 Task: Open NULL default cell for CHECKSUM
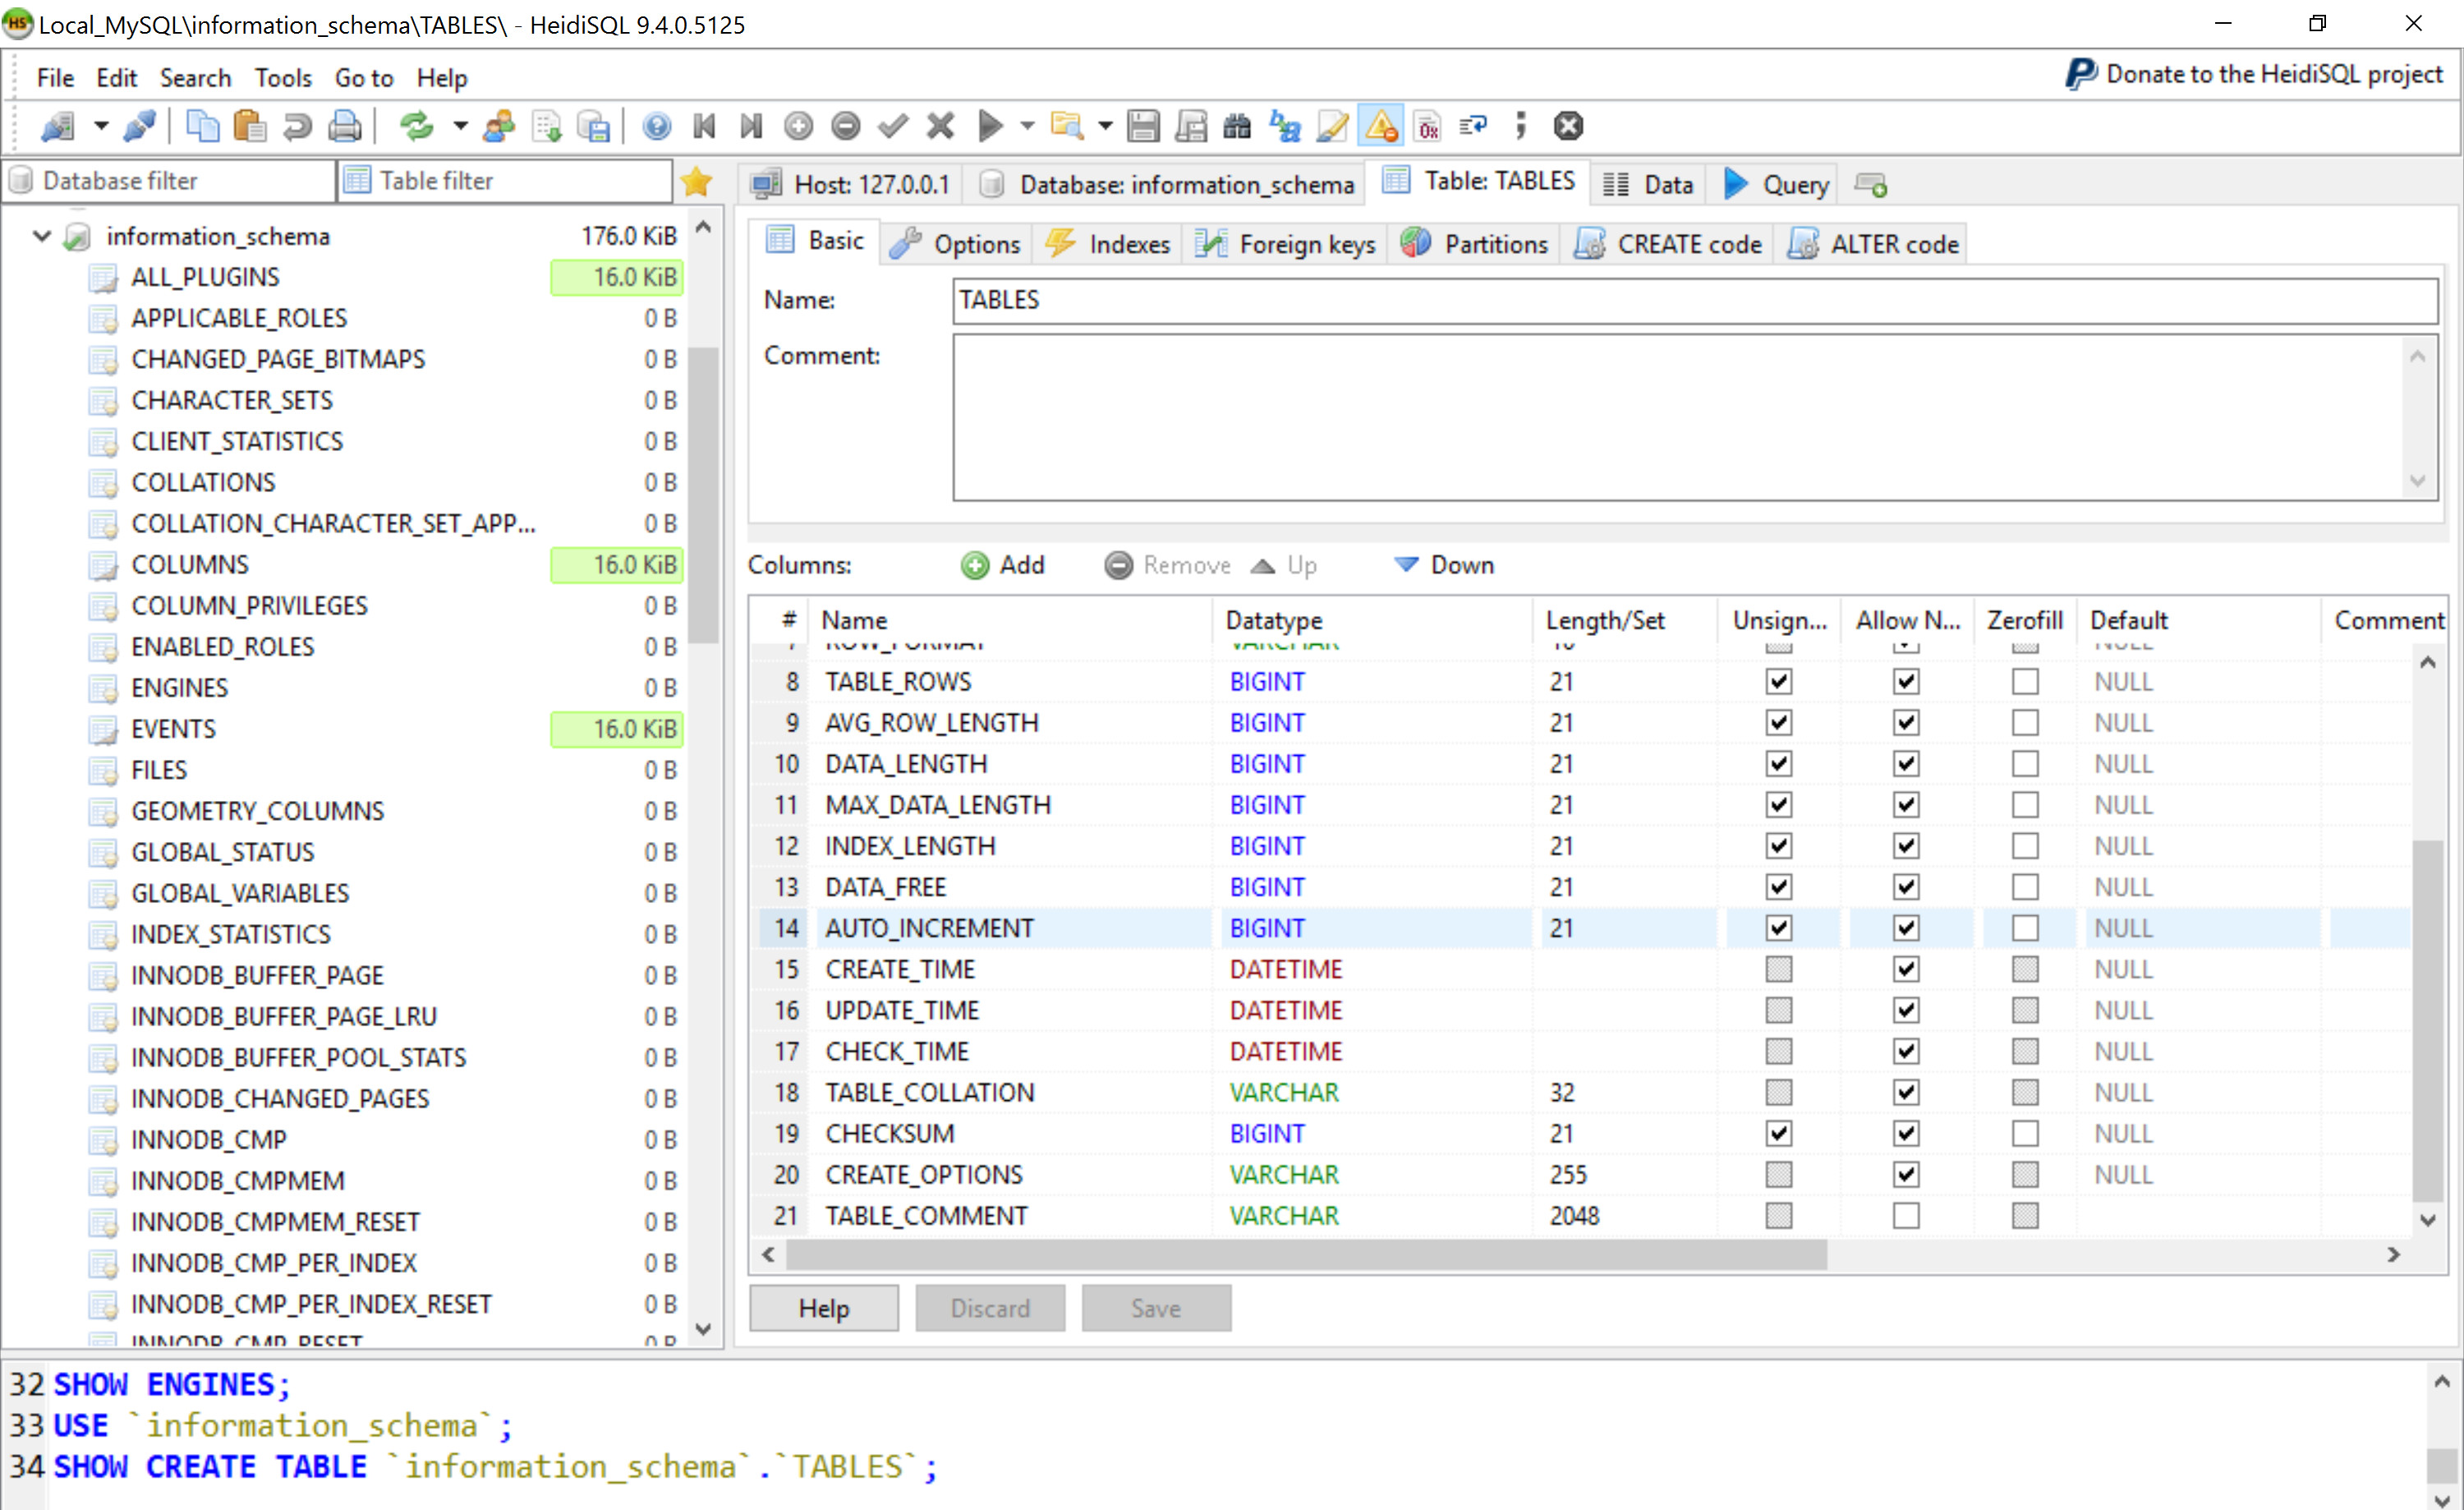2200,1134
